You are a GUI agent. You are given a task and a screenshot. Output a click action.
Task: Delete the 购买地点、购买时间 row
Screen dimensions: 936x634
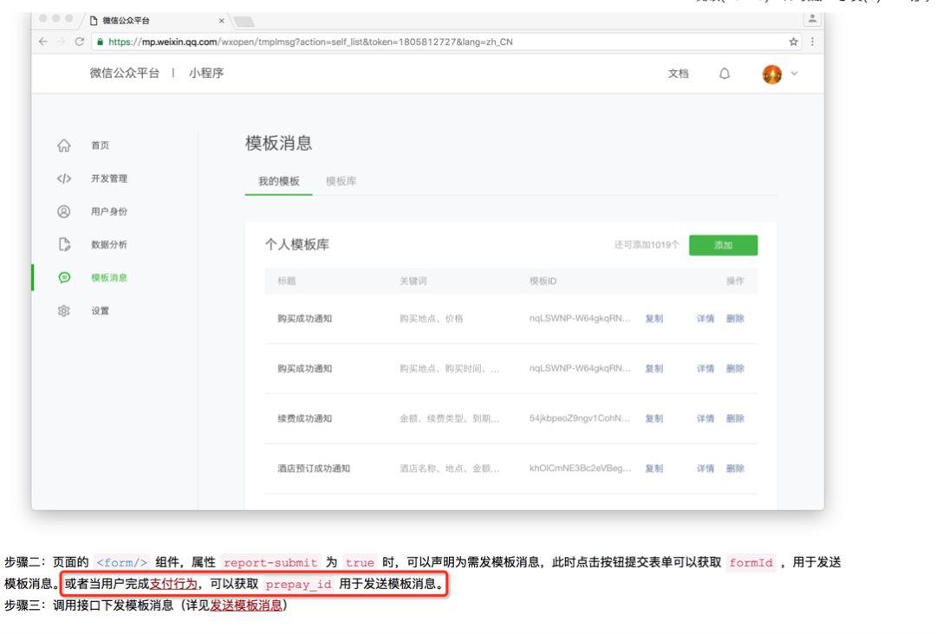[x=735, y=369]
